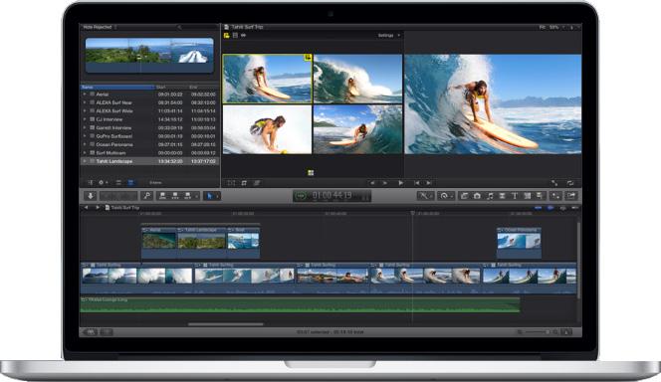661x382 pixels.
Task: Open the Transitions browser icon
Action: tap(502, 196)
